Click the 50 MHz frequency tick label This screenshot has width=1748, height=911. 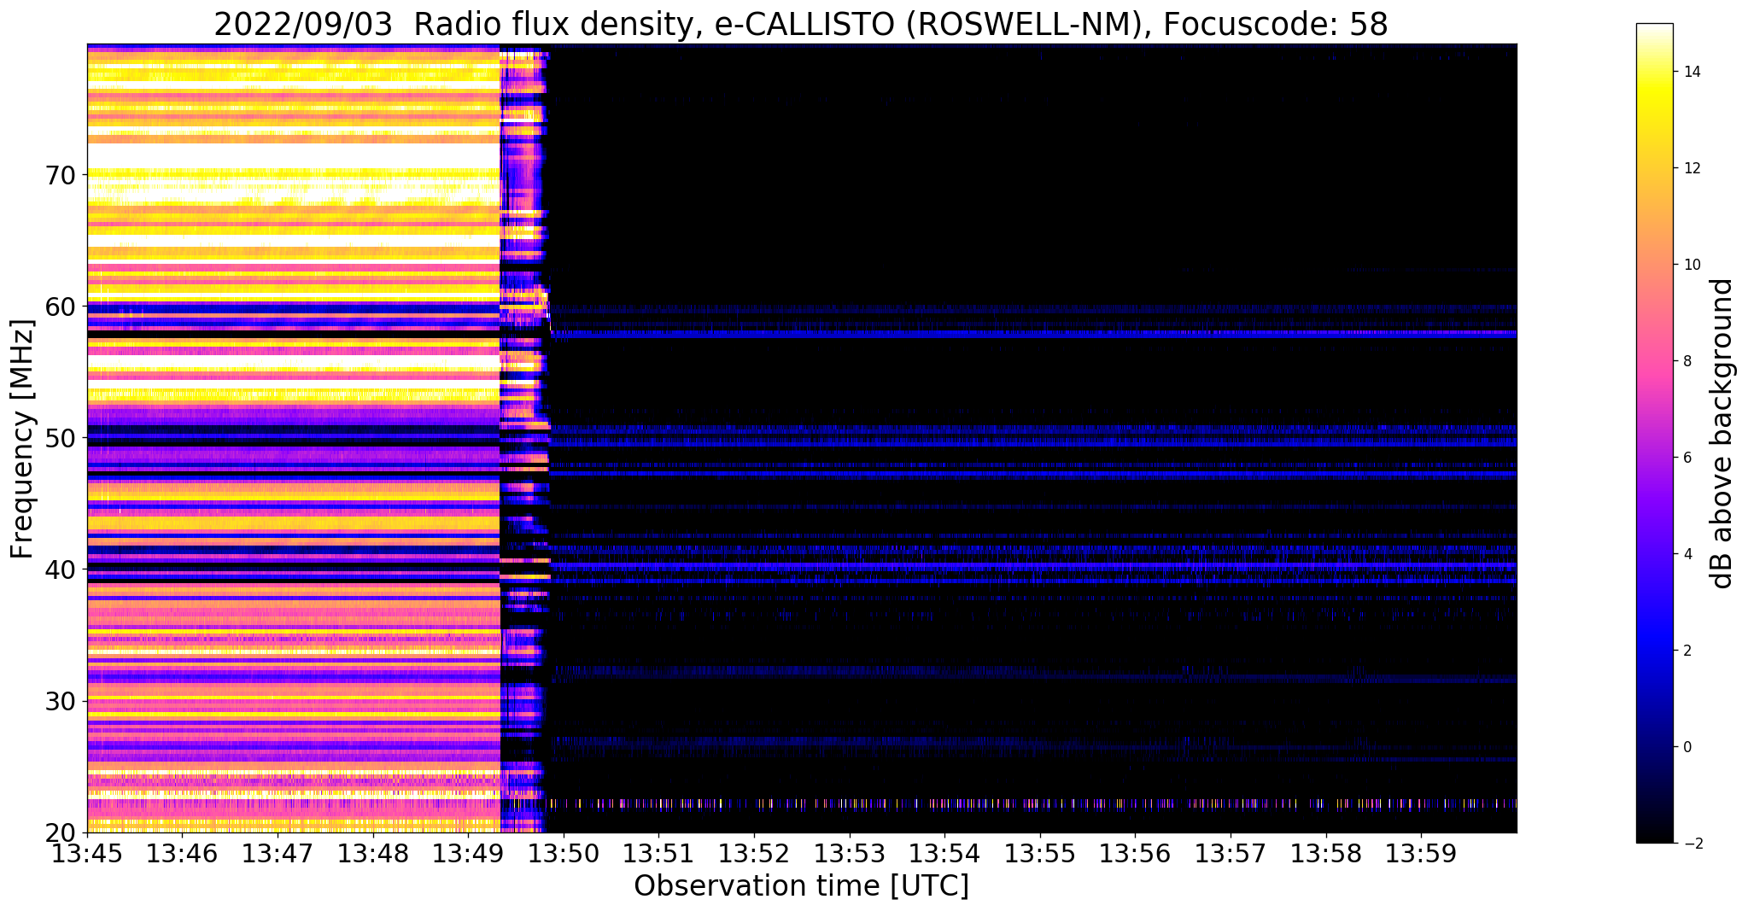coord(61,437)
